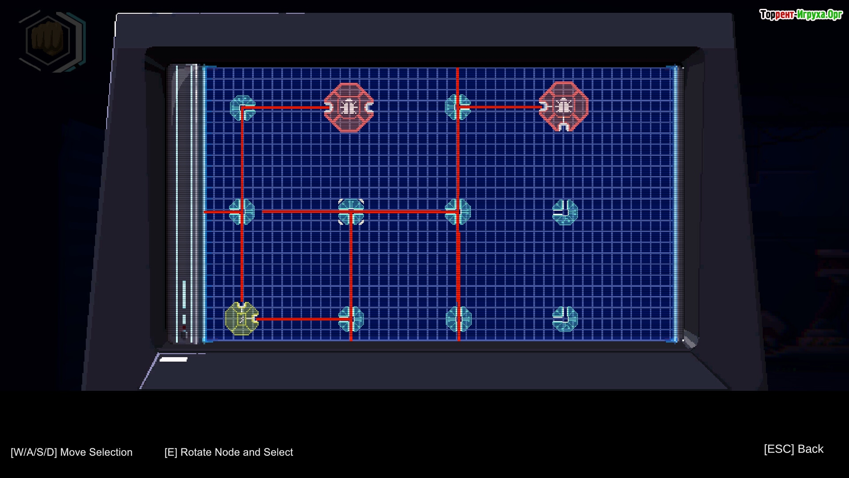This screenshot has height=478, width=849.
Task: Click the vertical level gauge on left panel
Action: click(184, 294)
